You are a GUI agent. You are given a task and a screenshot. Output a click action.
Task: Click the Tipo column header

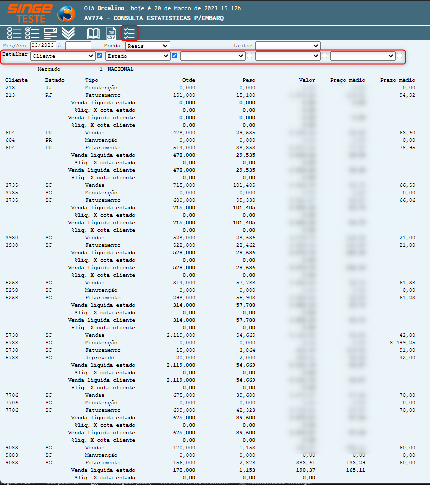click(92, 80)
